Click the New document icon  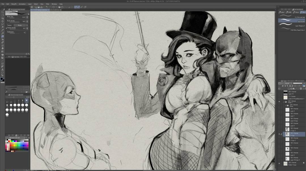[x=36, y=7]
